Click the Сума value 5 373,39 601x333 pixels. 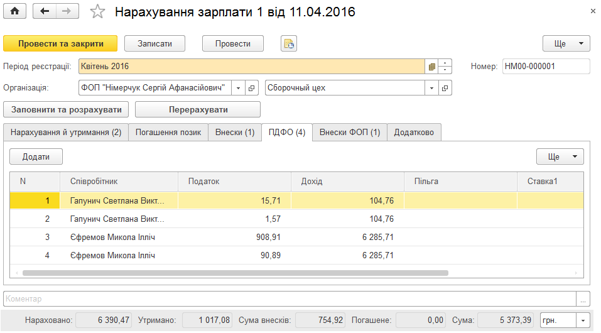click(x=506, y=320)
